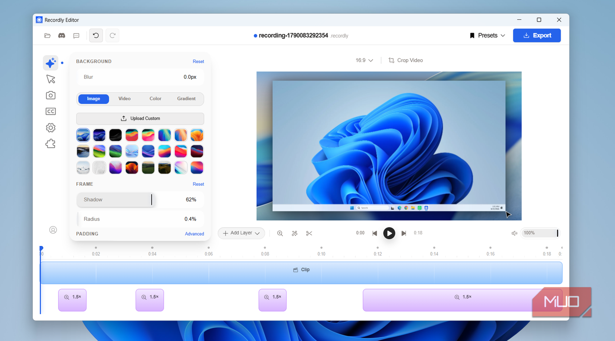Choose the foggy river landscape background thumbnail
The width and height of the screenshot is (615, 341).
[x=83, y=151]
